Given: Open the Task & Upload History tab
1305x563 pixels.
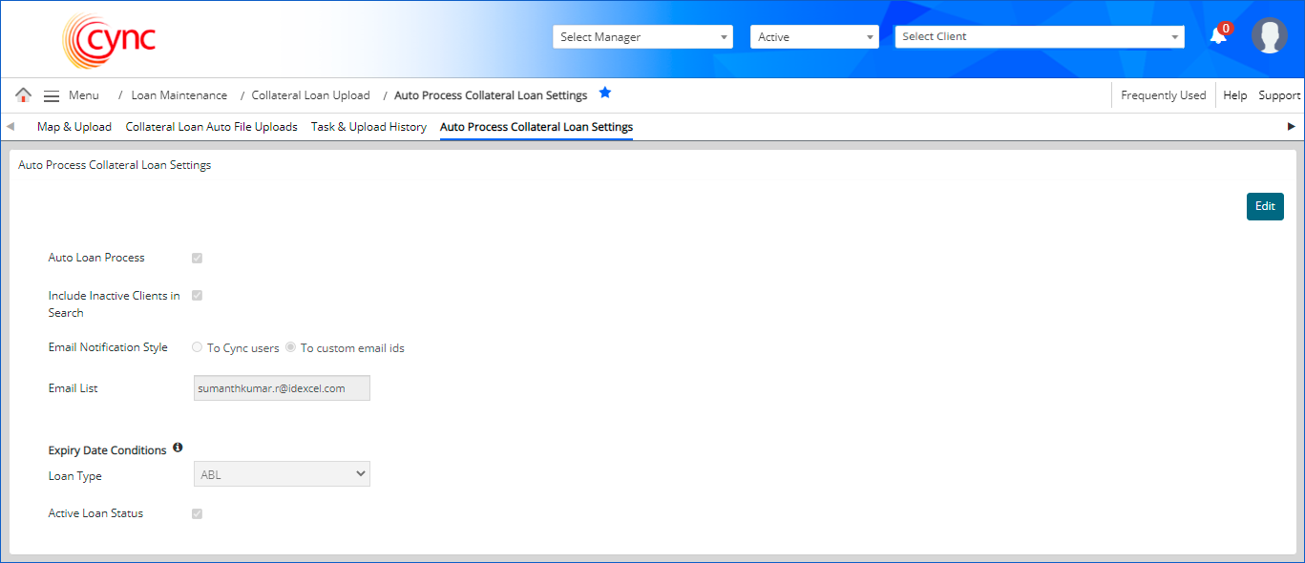Looking at the screenshot, I should [x=368, y=127].
